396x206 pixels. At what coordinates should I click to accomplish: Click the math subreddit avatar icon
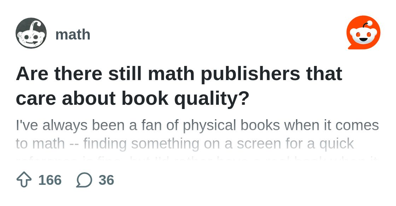pyautogui.click(x=31, y=33)
